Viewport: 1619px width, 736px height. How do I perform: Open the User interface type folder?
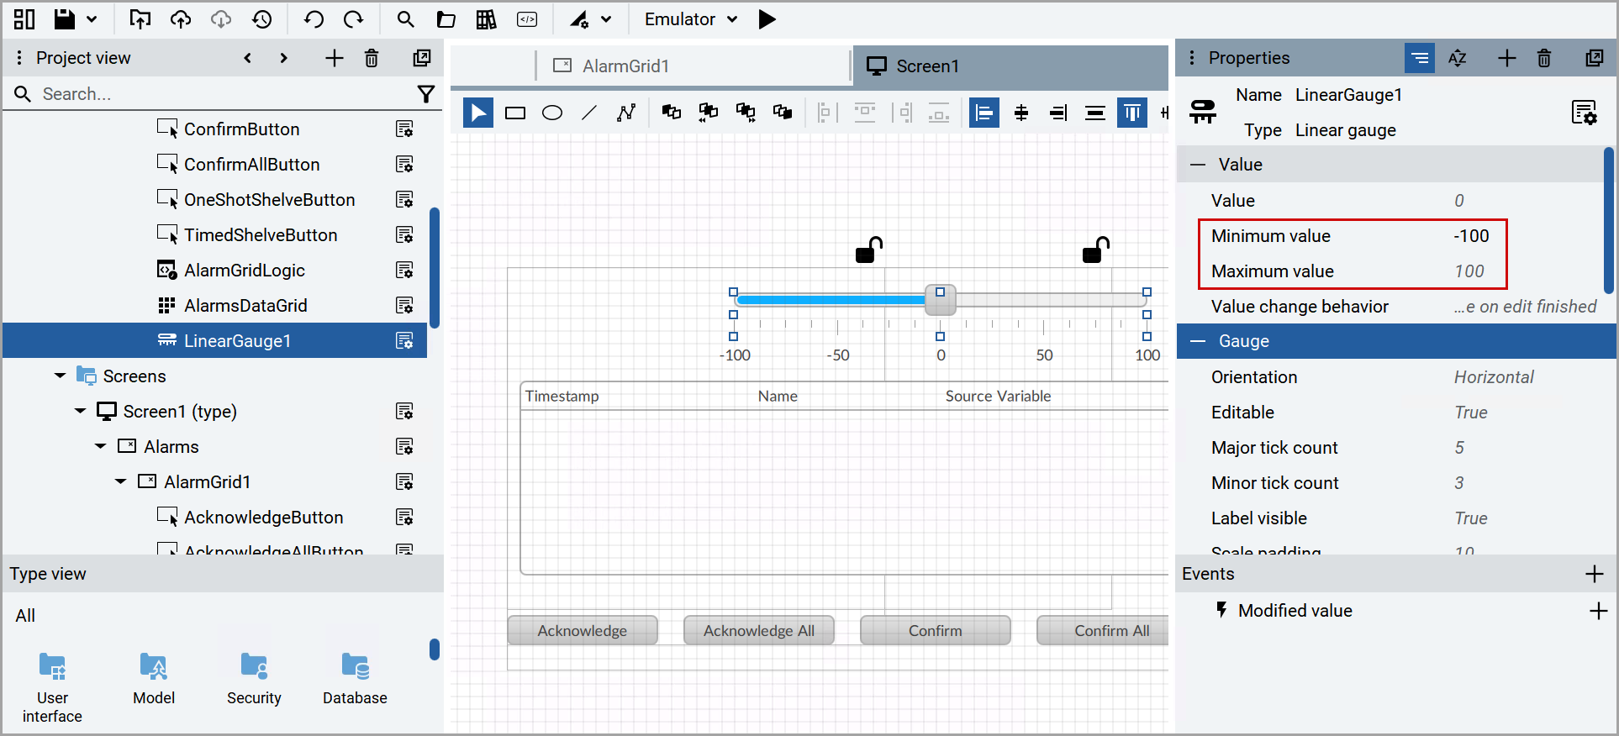[52, 686]
